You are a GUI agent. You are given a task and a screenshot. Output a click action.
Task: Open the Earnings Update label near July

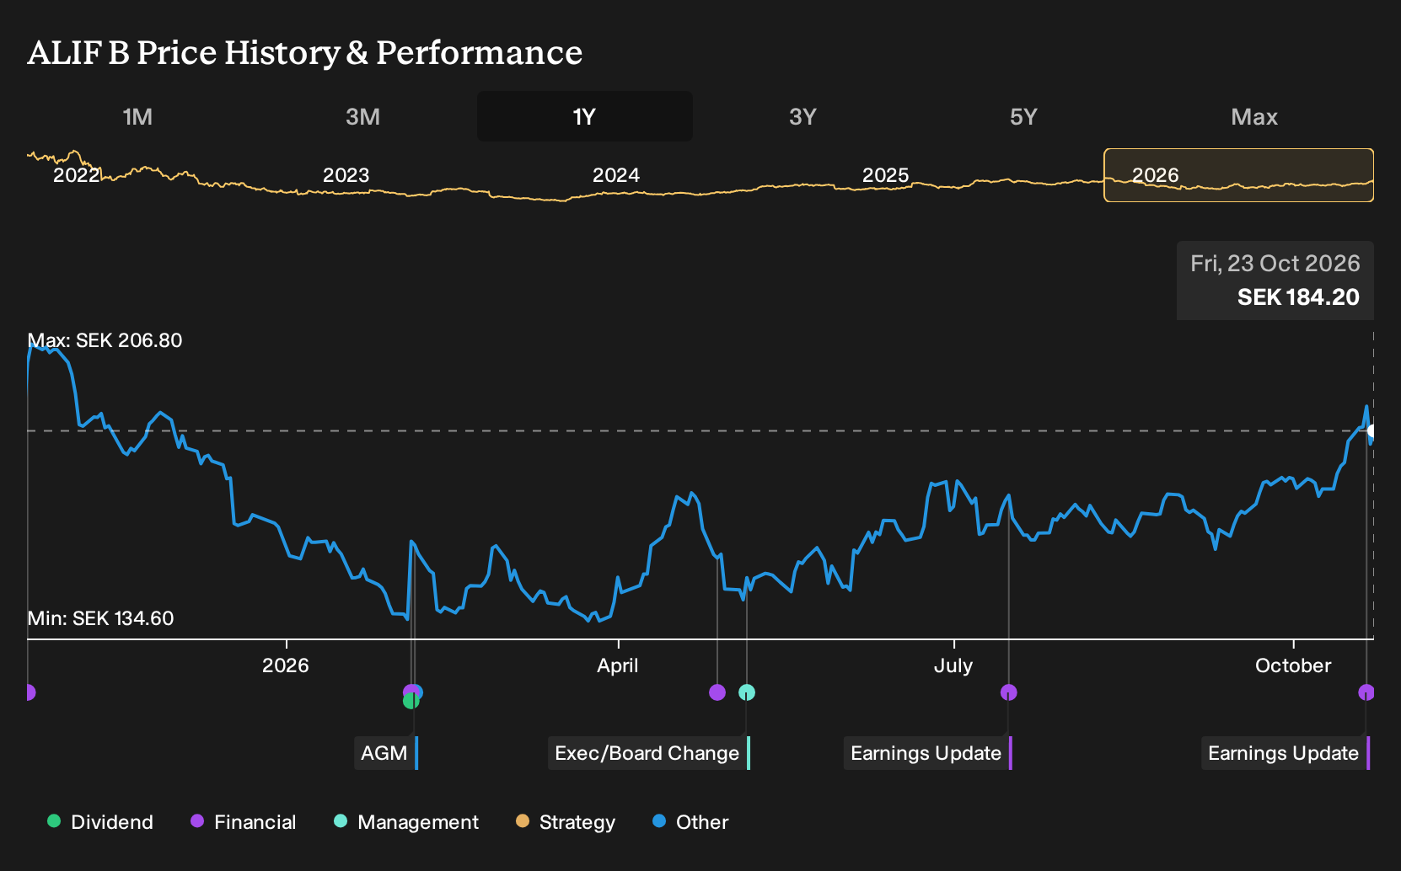click(x=927, y=753)
